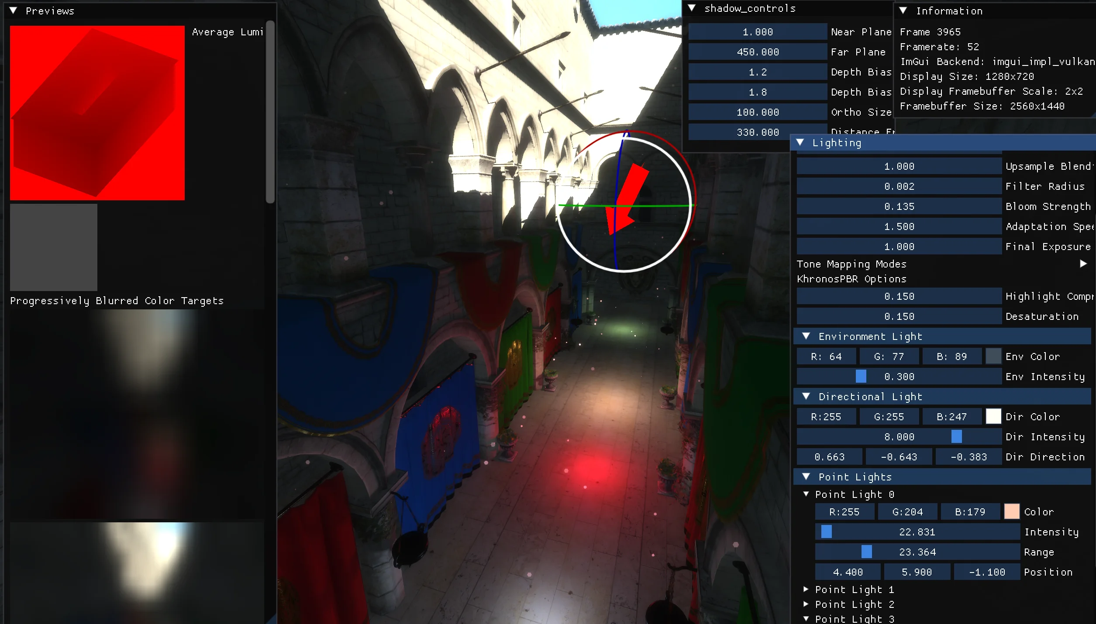Click the first blurred color target preview
This screenshot has width=1096, height=624.
click(137, 414)
